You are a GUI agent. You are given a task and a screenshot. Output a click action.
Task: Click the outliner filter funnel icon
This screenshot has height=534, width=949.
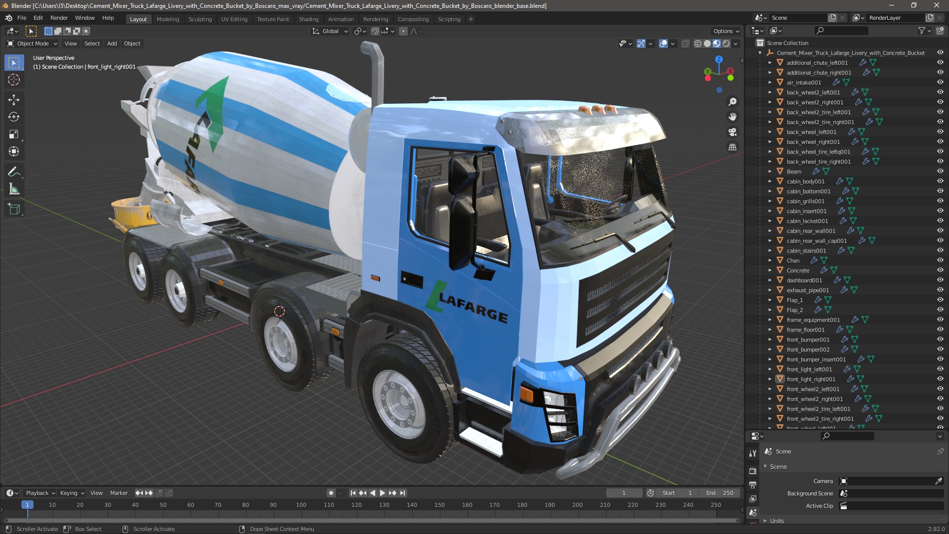pos(922,31)
